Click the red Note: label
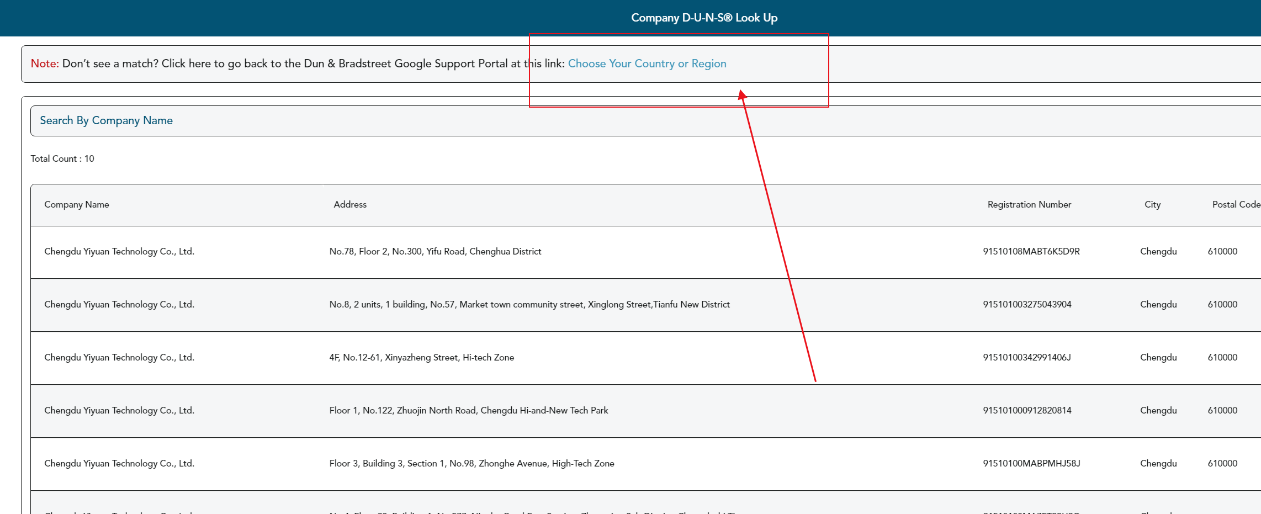The image size is (1261, 514). coord(45,63)
